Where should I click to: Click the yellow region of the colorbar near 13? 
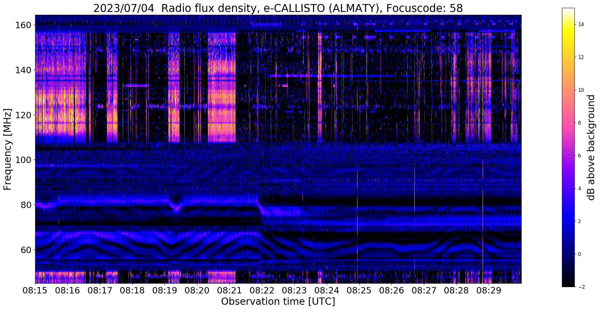568,41
